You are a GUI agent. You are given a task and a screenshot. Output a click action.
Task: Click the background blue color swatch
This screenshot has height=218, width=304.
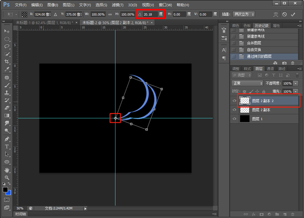[9, 193]
